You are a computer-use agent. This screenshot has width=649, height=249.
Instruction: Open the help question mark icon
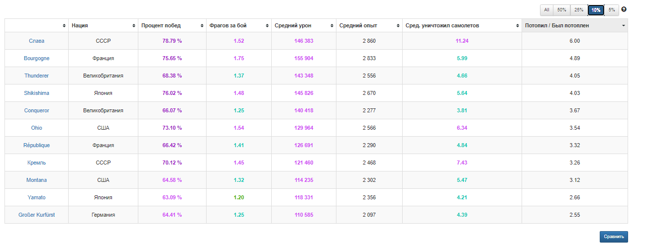click(624, 9)
